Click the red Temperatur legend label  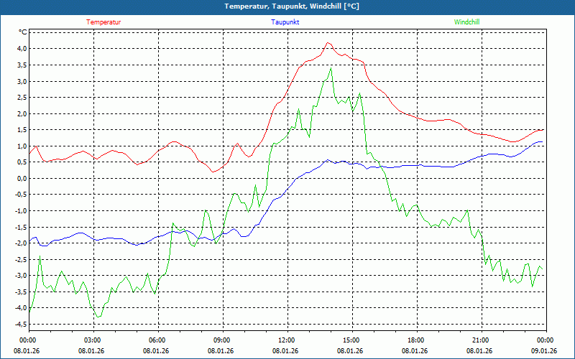point(103,22)
